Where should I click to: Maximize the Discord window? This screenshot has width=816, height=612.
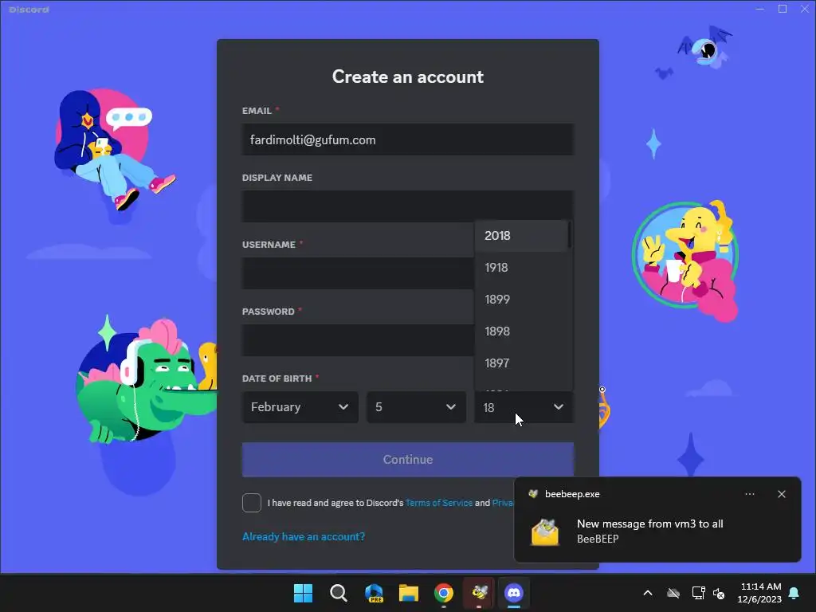[x=783, y=9]
